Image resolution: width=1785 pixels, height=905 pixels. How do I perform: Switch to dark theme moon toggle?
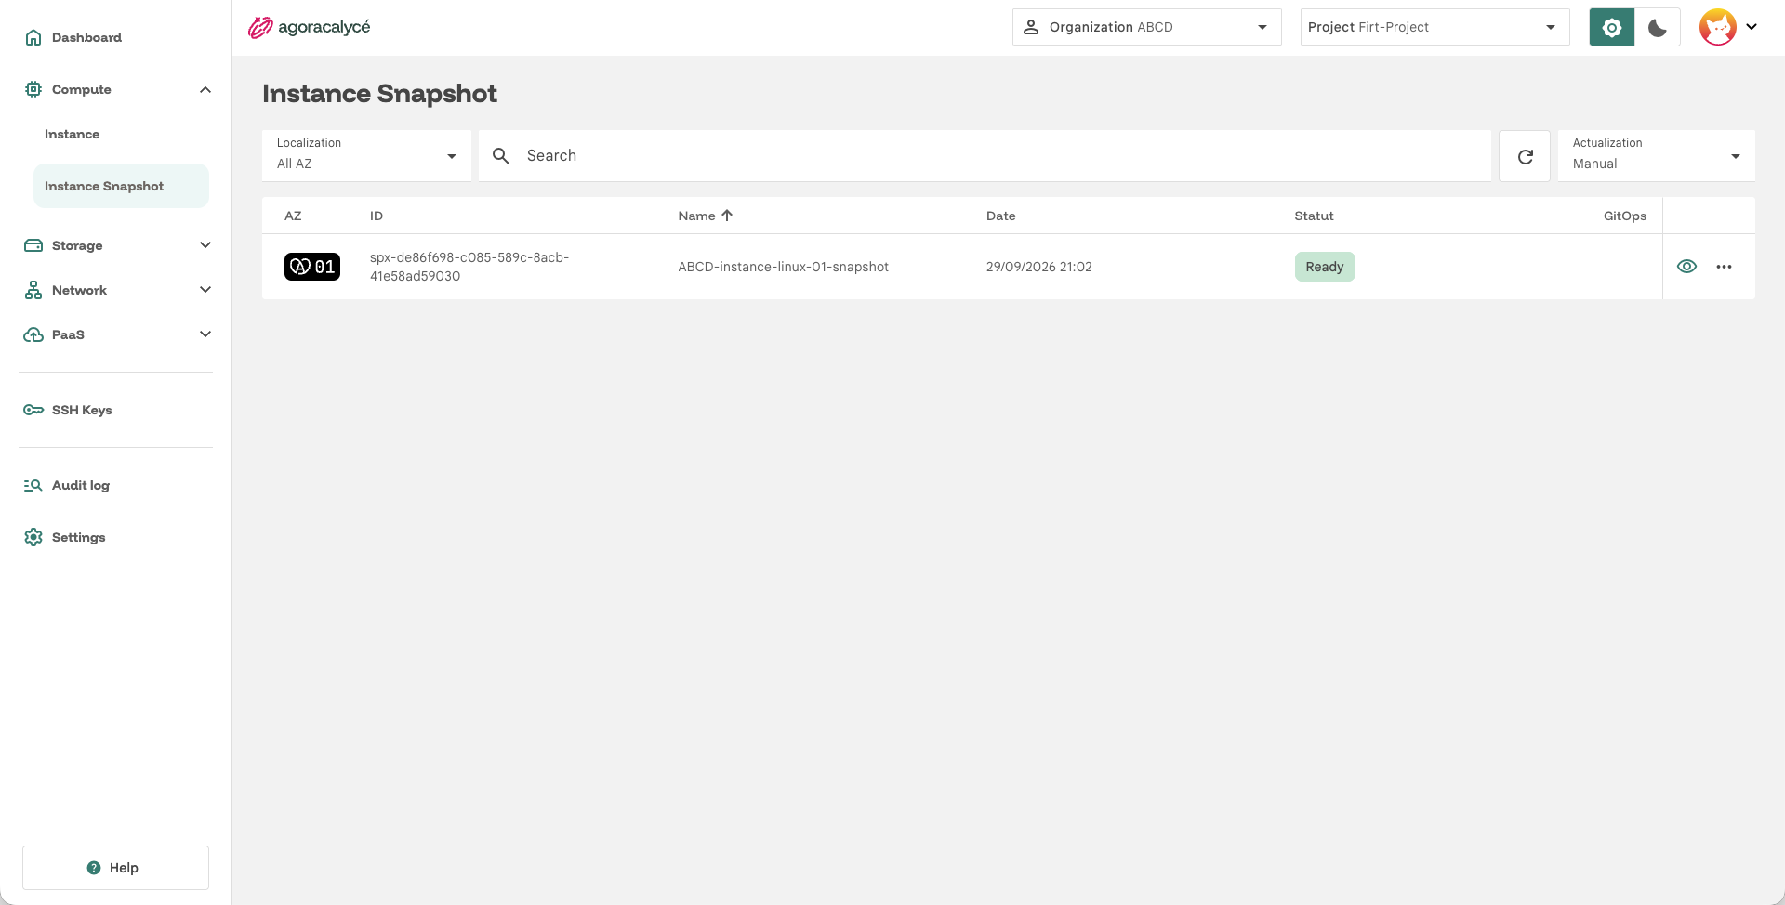pyautogui.click(x=1658, y=27)
